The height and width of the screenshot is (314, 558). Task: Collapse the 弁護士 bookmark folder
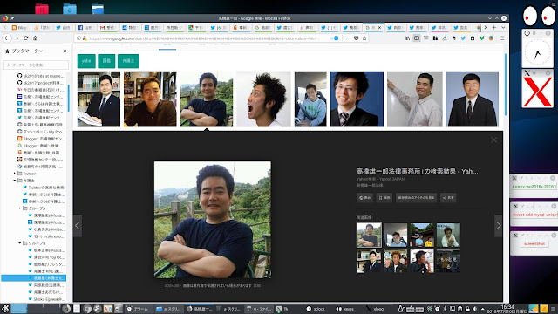(x=15, y=181)
